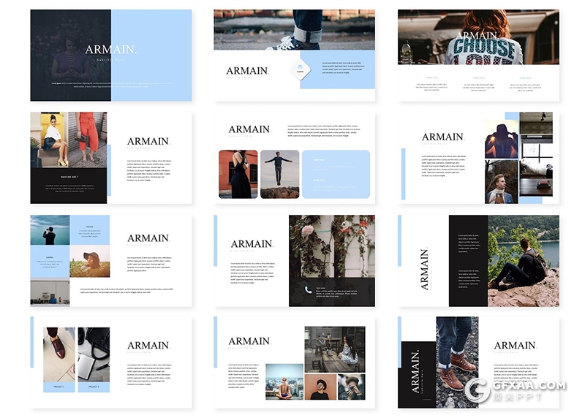Click the phone icon on the flower slide
The image size is (585, 418).
click(309, 290)
